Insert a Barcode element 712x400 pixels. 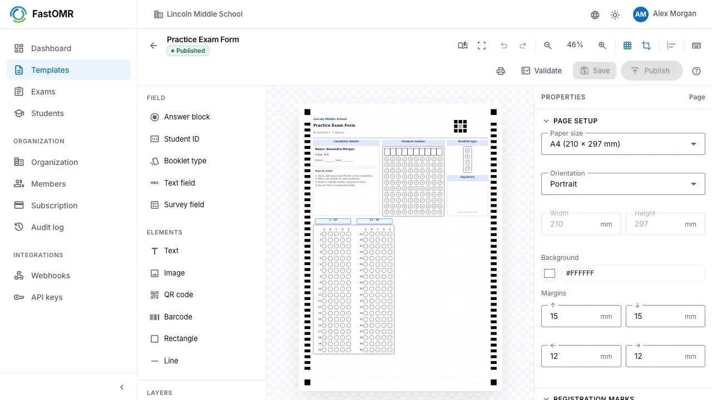pos(202,317)
